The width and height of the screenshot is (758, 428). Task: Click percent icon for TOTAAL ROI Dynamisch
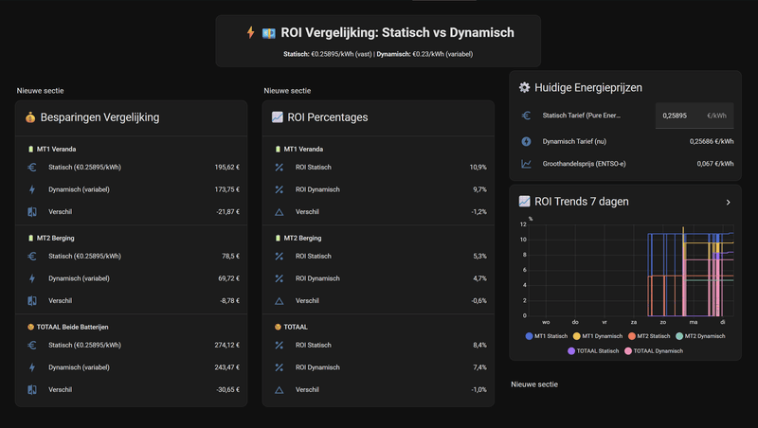(x=279, y=367)
